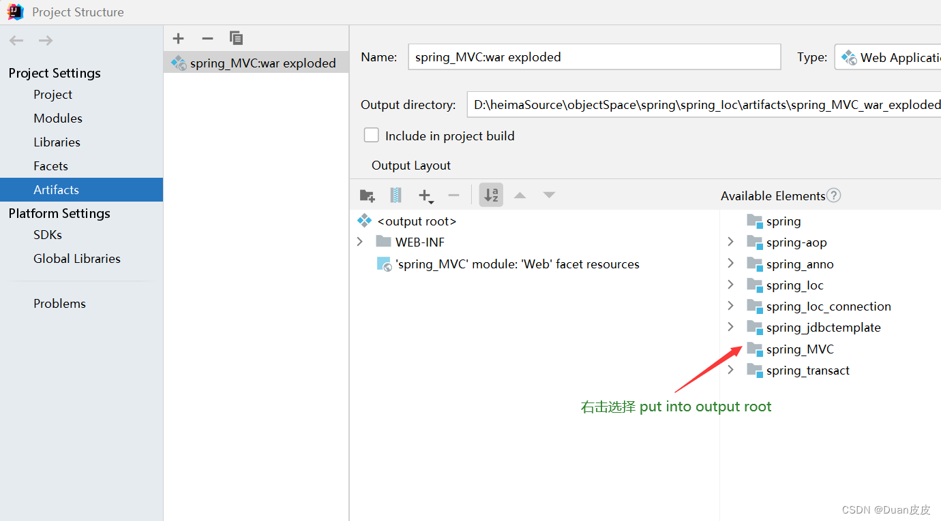Viewport: 941px width, 521px height.
Task: Go to Problems section
Action: [x=59, y=303]
